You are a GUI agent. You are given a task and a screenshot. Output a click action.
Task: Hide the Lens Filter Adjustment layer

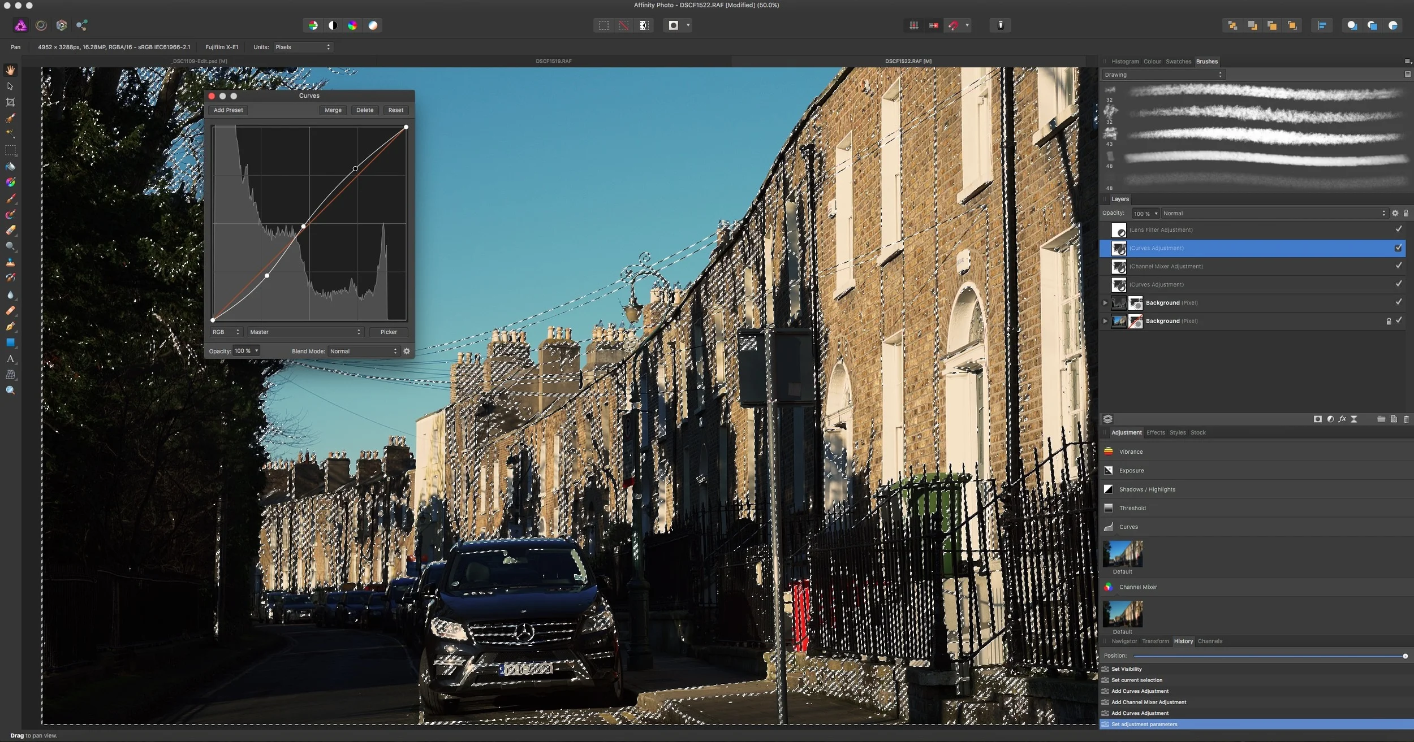[1398, 229]
